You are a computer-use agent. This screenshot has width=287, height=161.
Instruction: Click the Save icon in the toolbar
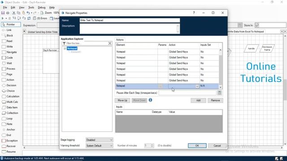point(3,13)
